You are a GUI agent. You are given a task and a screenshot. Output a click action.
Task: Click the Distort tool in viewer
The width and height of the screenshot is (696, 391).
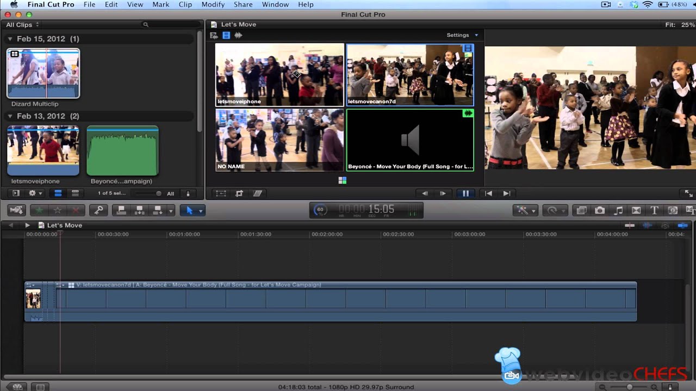tap(257, 193)
